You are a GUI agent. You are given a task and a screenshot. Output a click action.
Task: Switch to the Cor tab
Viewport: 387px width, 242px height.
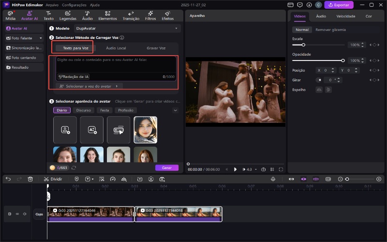[369, 16]
